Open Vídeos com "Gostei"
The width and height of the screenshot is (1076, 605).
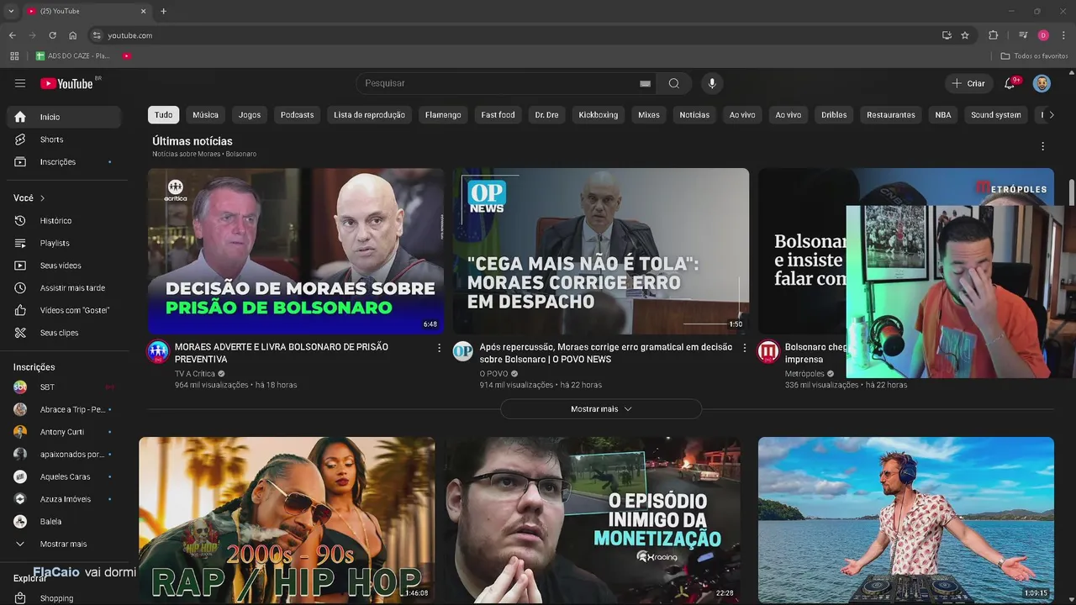pos(63,310)
